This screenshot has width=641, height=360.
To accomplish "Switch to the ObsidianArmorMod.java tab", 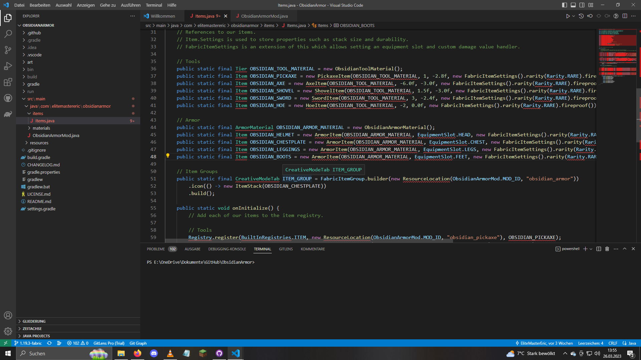I will [263, 16].
